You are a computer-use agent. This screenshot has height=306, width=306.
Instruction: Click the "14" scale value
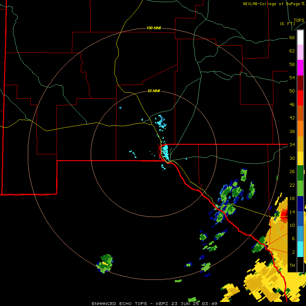point(292,212)
